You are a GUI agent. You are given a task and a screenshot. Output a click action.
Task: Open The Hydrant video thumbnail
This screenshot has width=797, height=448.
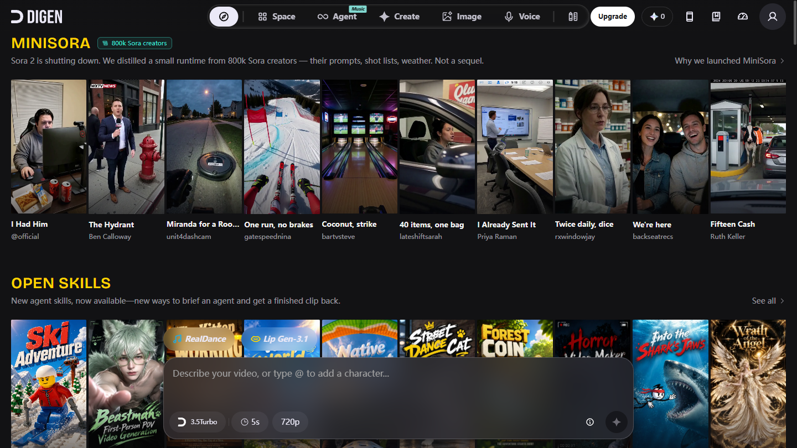coord(126,147)
